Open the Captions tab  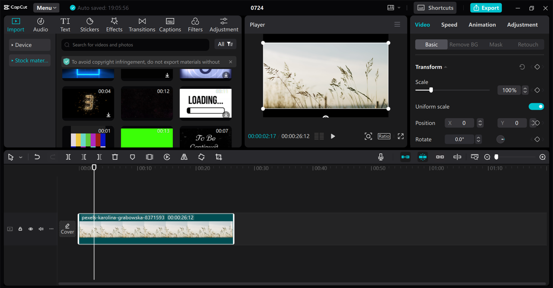(x=170, y=25)
